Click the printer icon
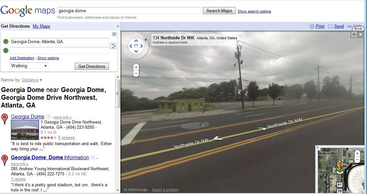367x194 pixels. point(312,26)
